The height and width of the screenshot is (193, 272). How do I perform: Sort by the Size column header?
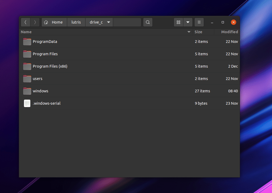(x=203, y=32)
